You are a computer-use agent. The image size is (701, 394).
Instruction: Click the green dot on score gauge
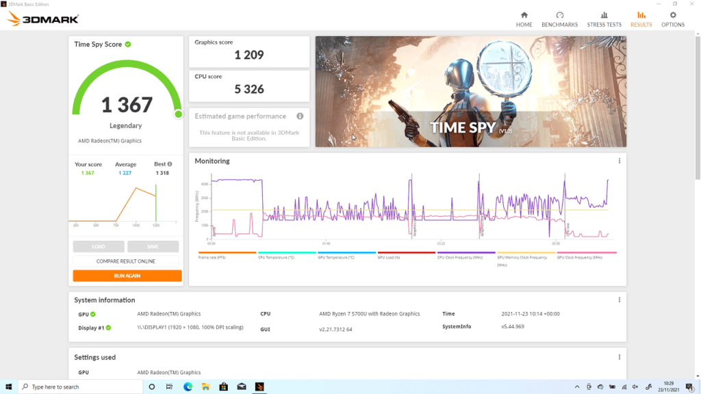coord(179,114)
